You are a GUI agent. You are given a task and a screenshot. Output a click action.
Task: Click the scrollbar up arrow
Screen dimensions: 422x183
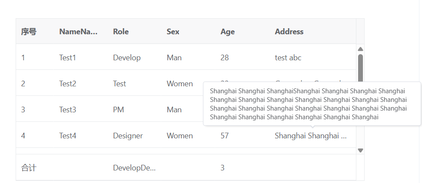[360, 49]
